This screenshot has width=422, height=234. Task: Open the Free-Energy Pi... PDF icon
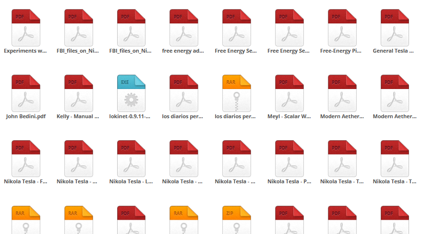pyautogui.click(x=341, y=27)
